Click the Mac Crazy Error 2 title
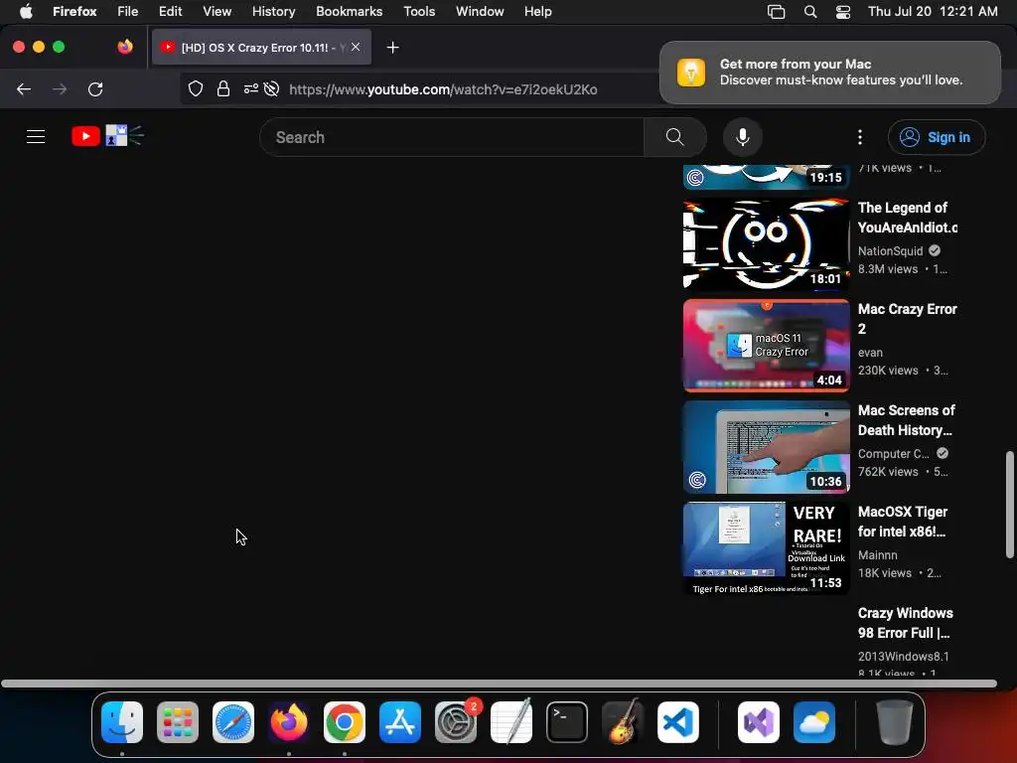This screenshot has height=763, width=1017. point(907,319)
